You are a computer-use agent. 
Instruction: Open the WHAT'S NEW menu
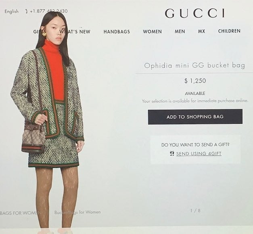click(x=75, y=31)
